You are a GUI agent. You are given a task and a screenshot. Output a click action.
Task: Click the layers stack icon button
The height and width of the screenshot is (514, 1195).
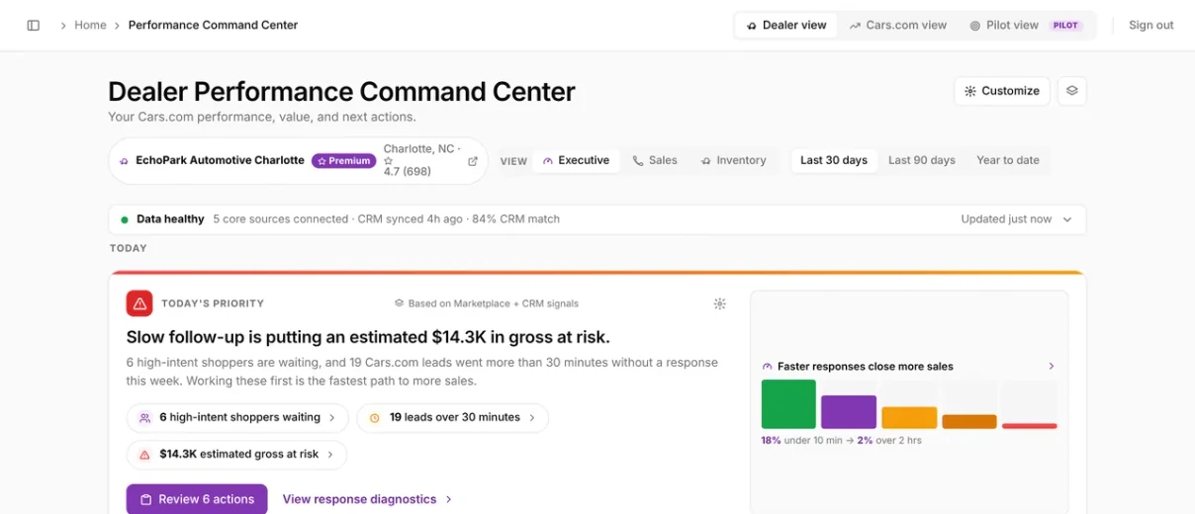[1071, 91]
